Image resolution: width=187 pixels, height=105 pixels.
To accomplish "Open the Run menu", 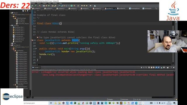I will pos(50,3).
